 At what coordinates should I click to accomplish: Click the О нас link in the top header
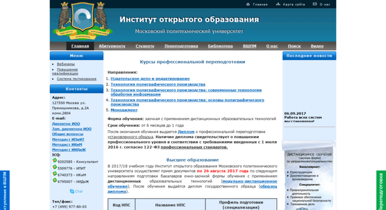(x=325, y=4)
